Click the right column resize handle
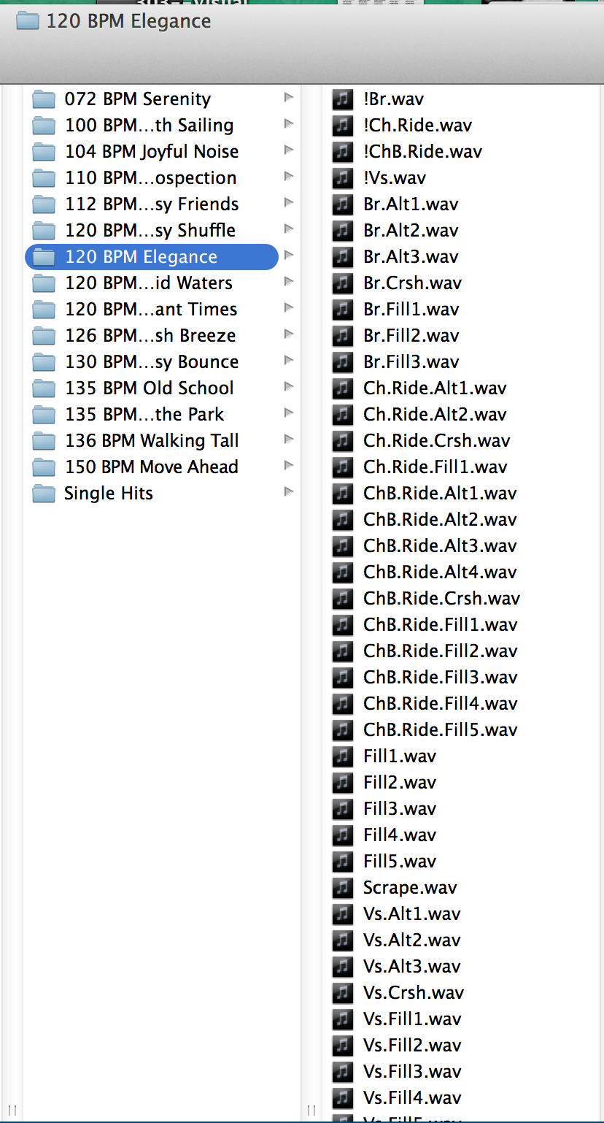Image resolution: width=604 pixels, height=1123 pixels. pos(311,1111)
